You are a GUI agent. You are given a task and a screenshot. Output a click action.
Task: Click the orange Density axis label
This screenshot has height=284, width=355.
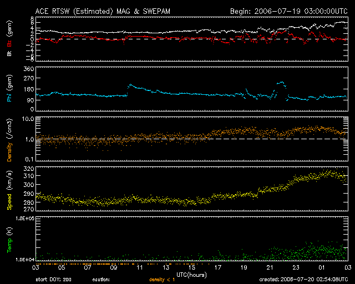[9, 143]
